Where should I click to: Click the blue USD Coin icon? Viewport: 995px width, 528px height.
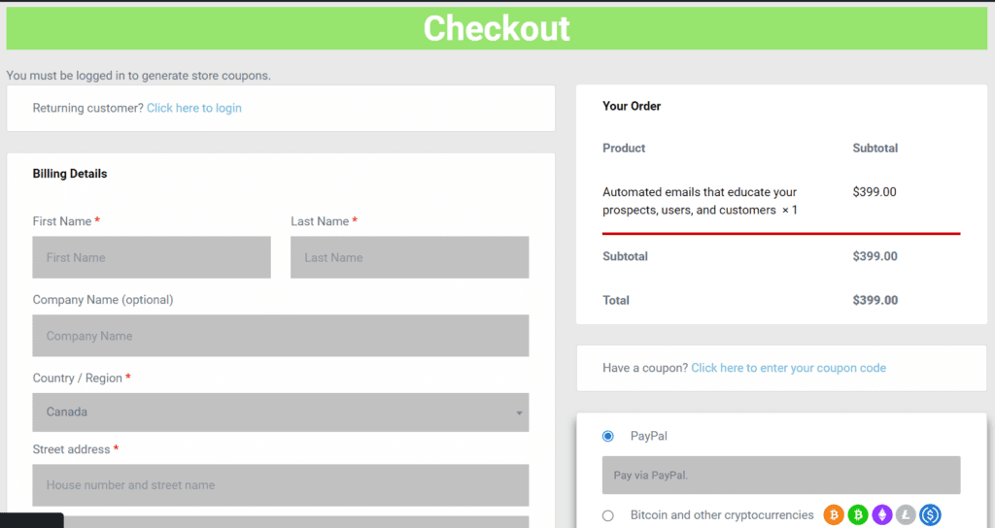coord(930,514)
